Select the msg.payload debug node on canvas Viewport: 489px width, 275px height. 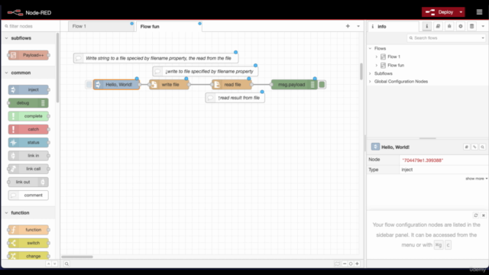pyautogui.click(x=294, y=85)
